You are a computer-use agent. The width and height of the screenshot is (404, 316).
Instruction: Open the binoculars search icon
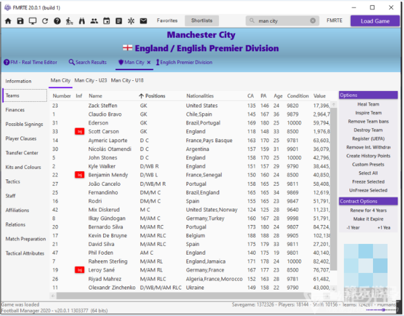(x=82, y=21)
